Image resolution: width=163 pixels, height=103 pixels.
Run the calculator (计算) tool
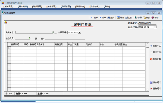pos(138,17)
